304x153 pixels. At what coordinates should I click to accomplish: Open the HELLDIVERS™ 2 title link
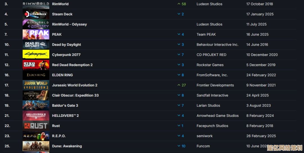[66, 115]
